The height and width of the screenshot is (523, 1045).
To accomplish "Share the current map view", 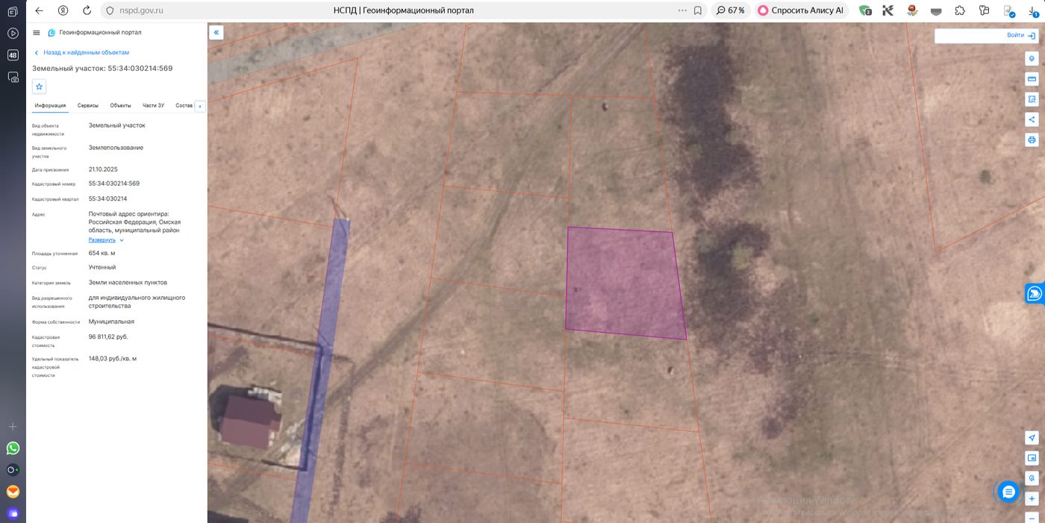I will point(1032,119).
